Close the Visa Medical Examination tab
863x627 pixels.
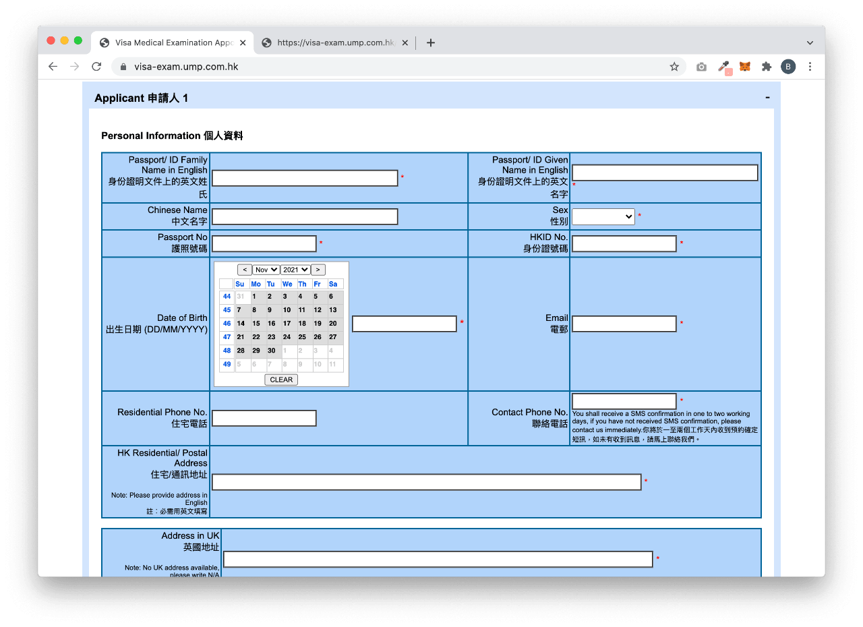(x=243, y=42)
